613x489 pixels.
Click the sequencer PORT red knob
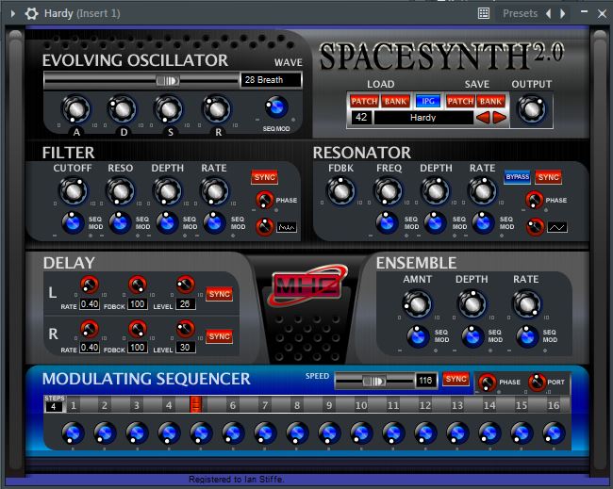(537, 382)
